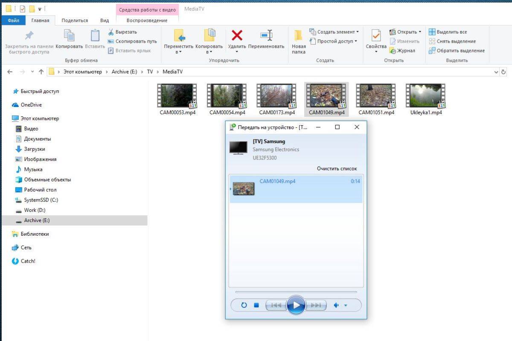Skip to next track in player
This screenshot has width=512, height=341.
pos(316,305)
